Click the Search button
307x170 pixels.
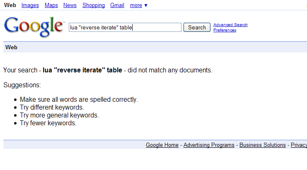(x=197, y=27)
